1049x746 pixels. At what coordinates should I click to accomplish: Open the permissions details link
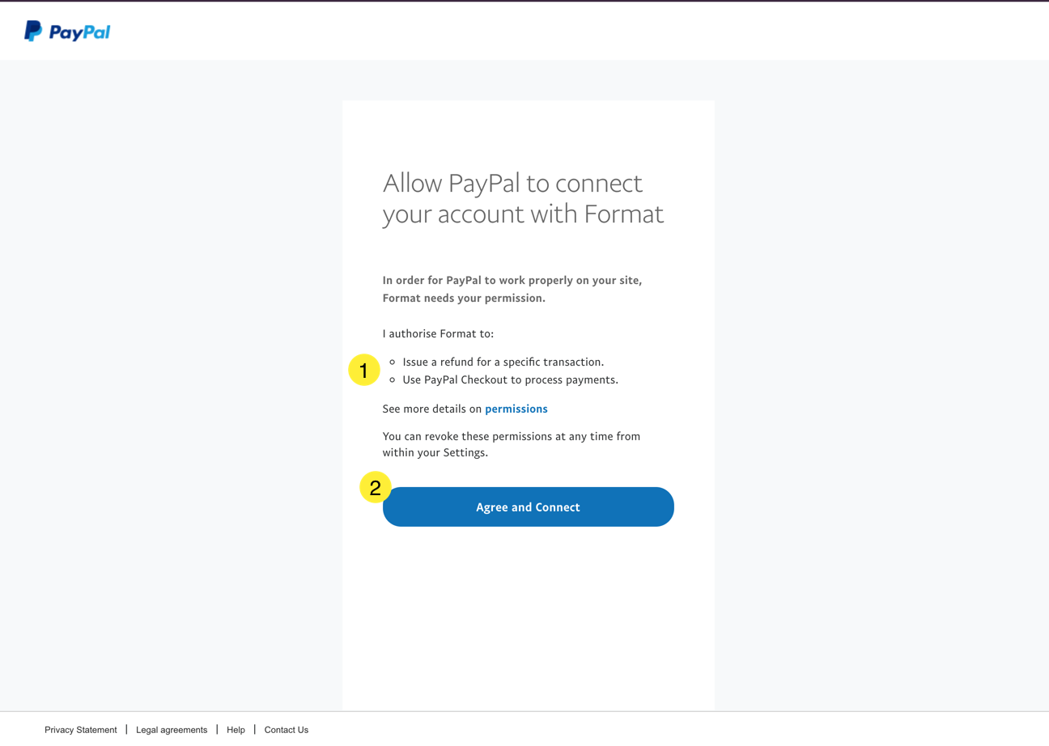(x=516, y=409)
